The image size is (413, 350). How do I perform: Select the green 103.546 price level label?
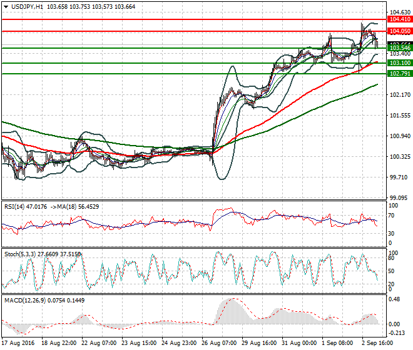click(x=400, y=48)
